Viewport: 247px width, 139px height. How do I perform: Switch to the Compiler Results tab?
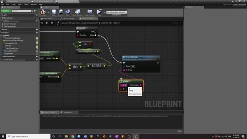(x=49, y=112)
